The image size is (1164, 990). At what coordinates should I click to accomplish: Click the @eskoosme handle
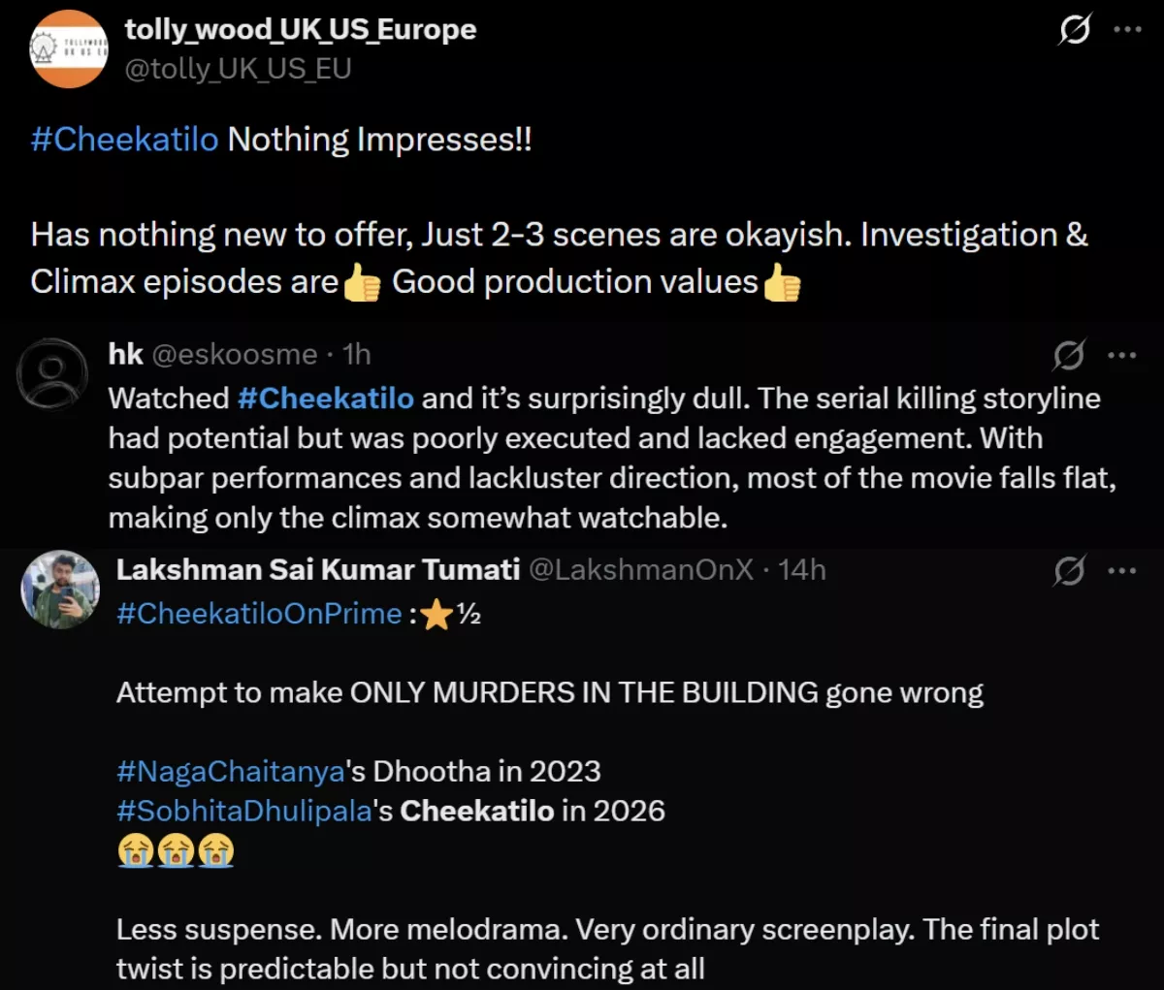click(x=235, y=355)
